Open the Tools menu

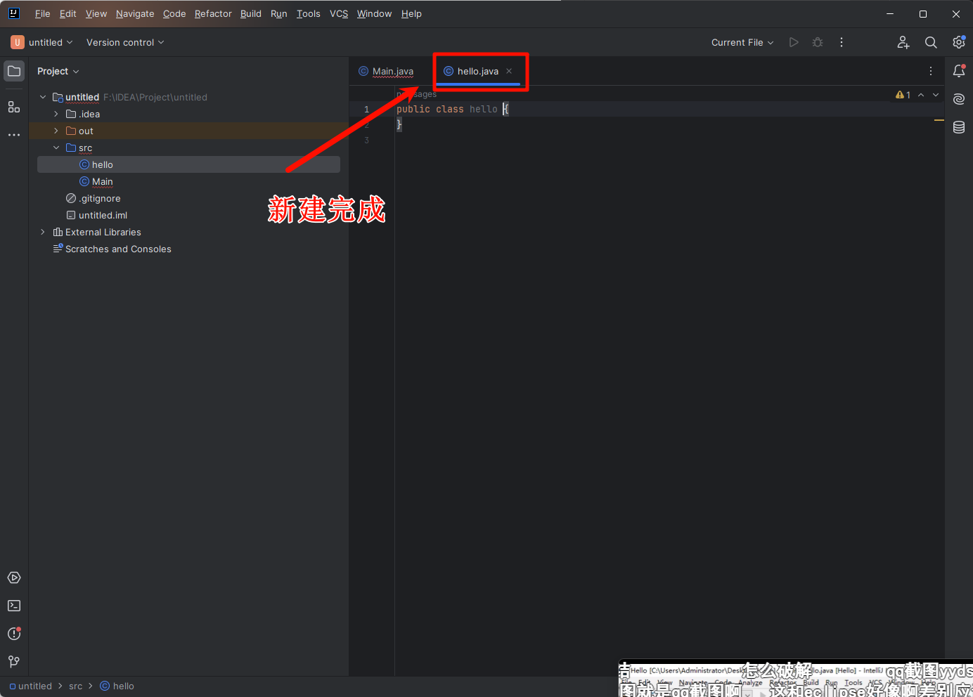(x=309, y=13)
